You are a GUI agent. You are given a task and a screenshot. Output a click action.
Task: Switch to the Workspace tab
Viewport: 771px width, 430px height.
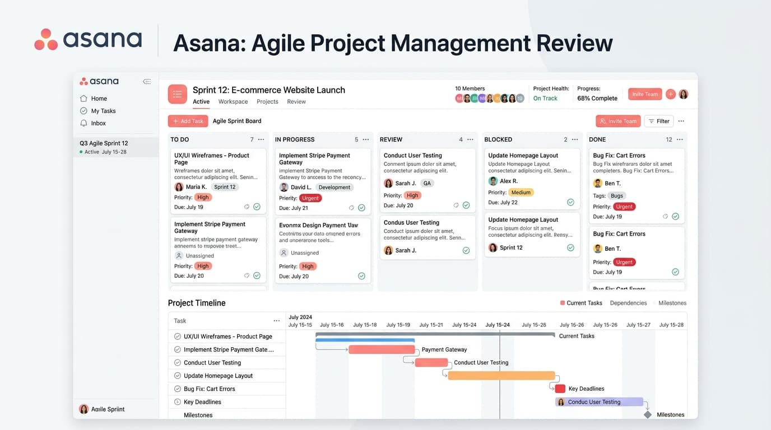point(233,101)
